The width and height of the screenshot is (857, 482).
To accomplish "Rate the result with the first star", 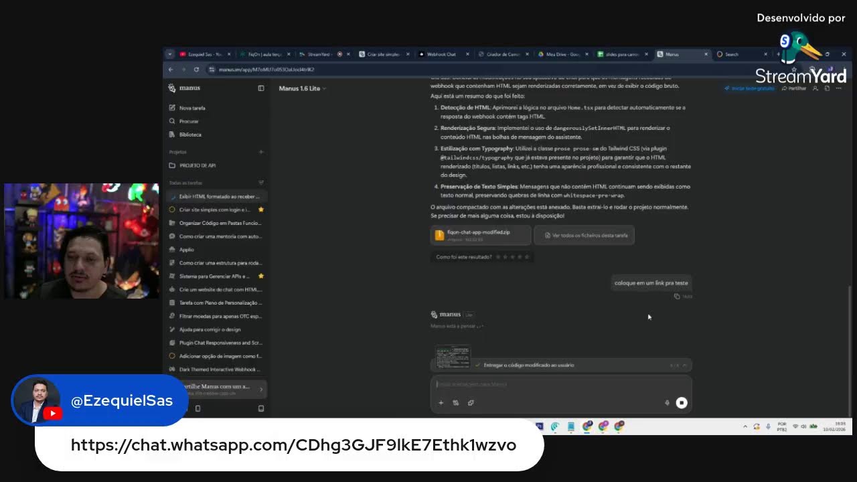I will [498, 257].
